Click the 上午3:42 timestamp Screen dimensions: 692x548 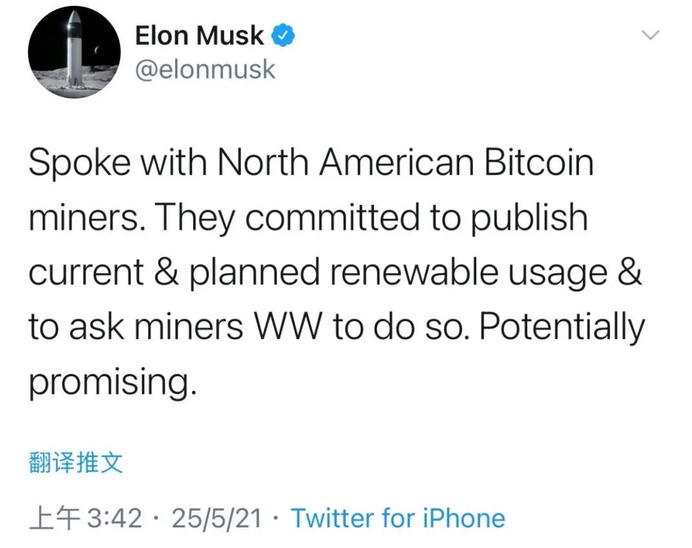coord(86,518)
